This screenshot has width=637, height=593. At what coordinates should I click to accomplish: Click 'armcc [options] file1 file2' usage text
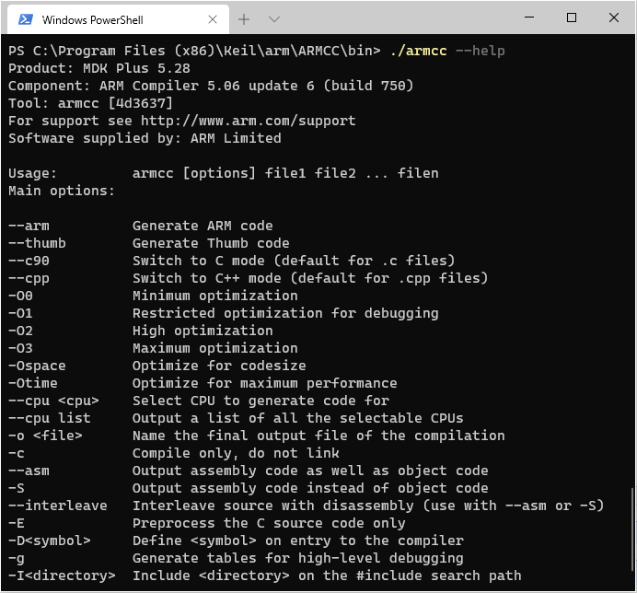tap(285, 173)
